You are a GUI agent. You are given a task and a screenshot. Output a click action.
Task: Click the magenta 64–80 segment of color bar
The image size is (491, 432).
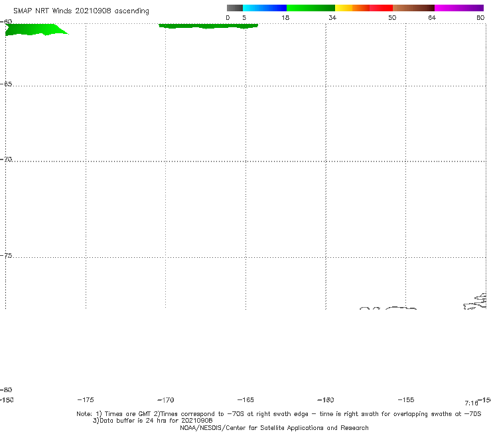[459, 8]
